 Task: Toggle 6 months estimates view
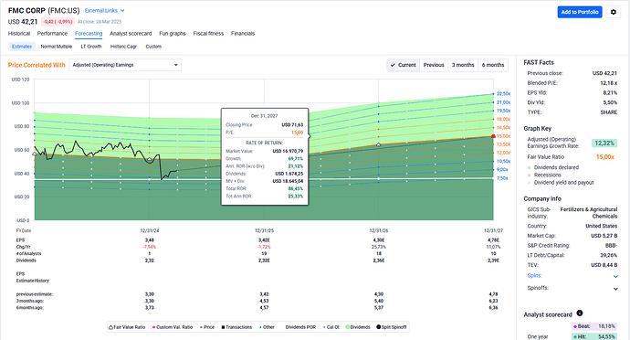[493, 65]
